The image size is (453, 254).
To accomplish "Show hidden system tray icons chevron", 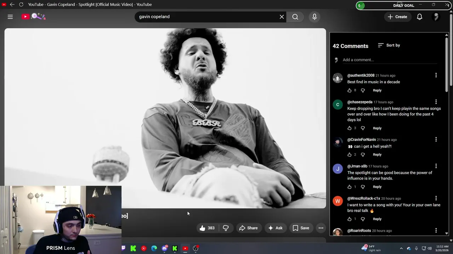I will click(401, 248).
